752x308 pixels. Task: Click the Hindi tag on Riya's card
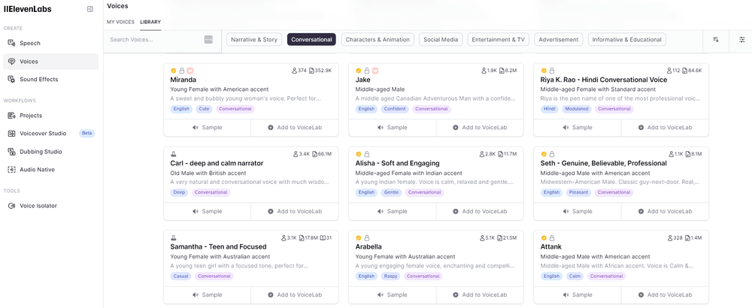pyautogui.click(x=549, y=109)
